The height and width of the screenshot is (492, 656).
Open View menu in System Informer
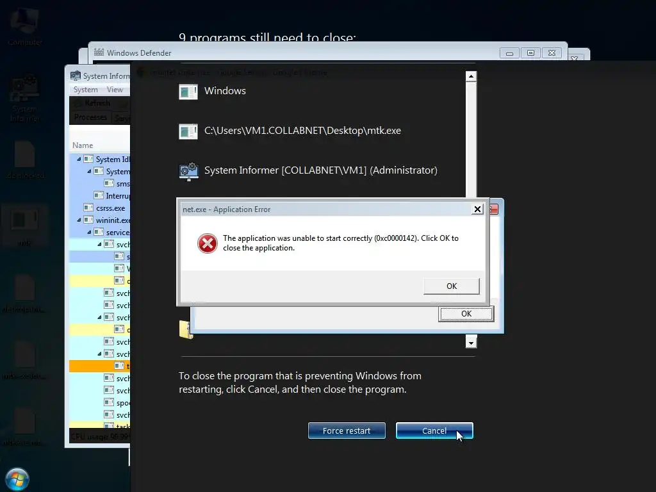115,90
